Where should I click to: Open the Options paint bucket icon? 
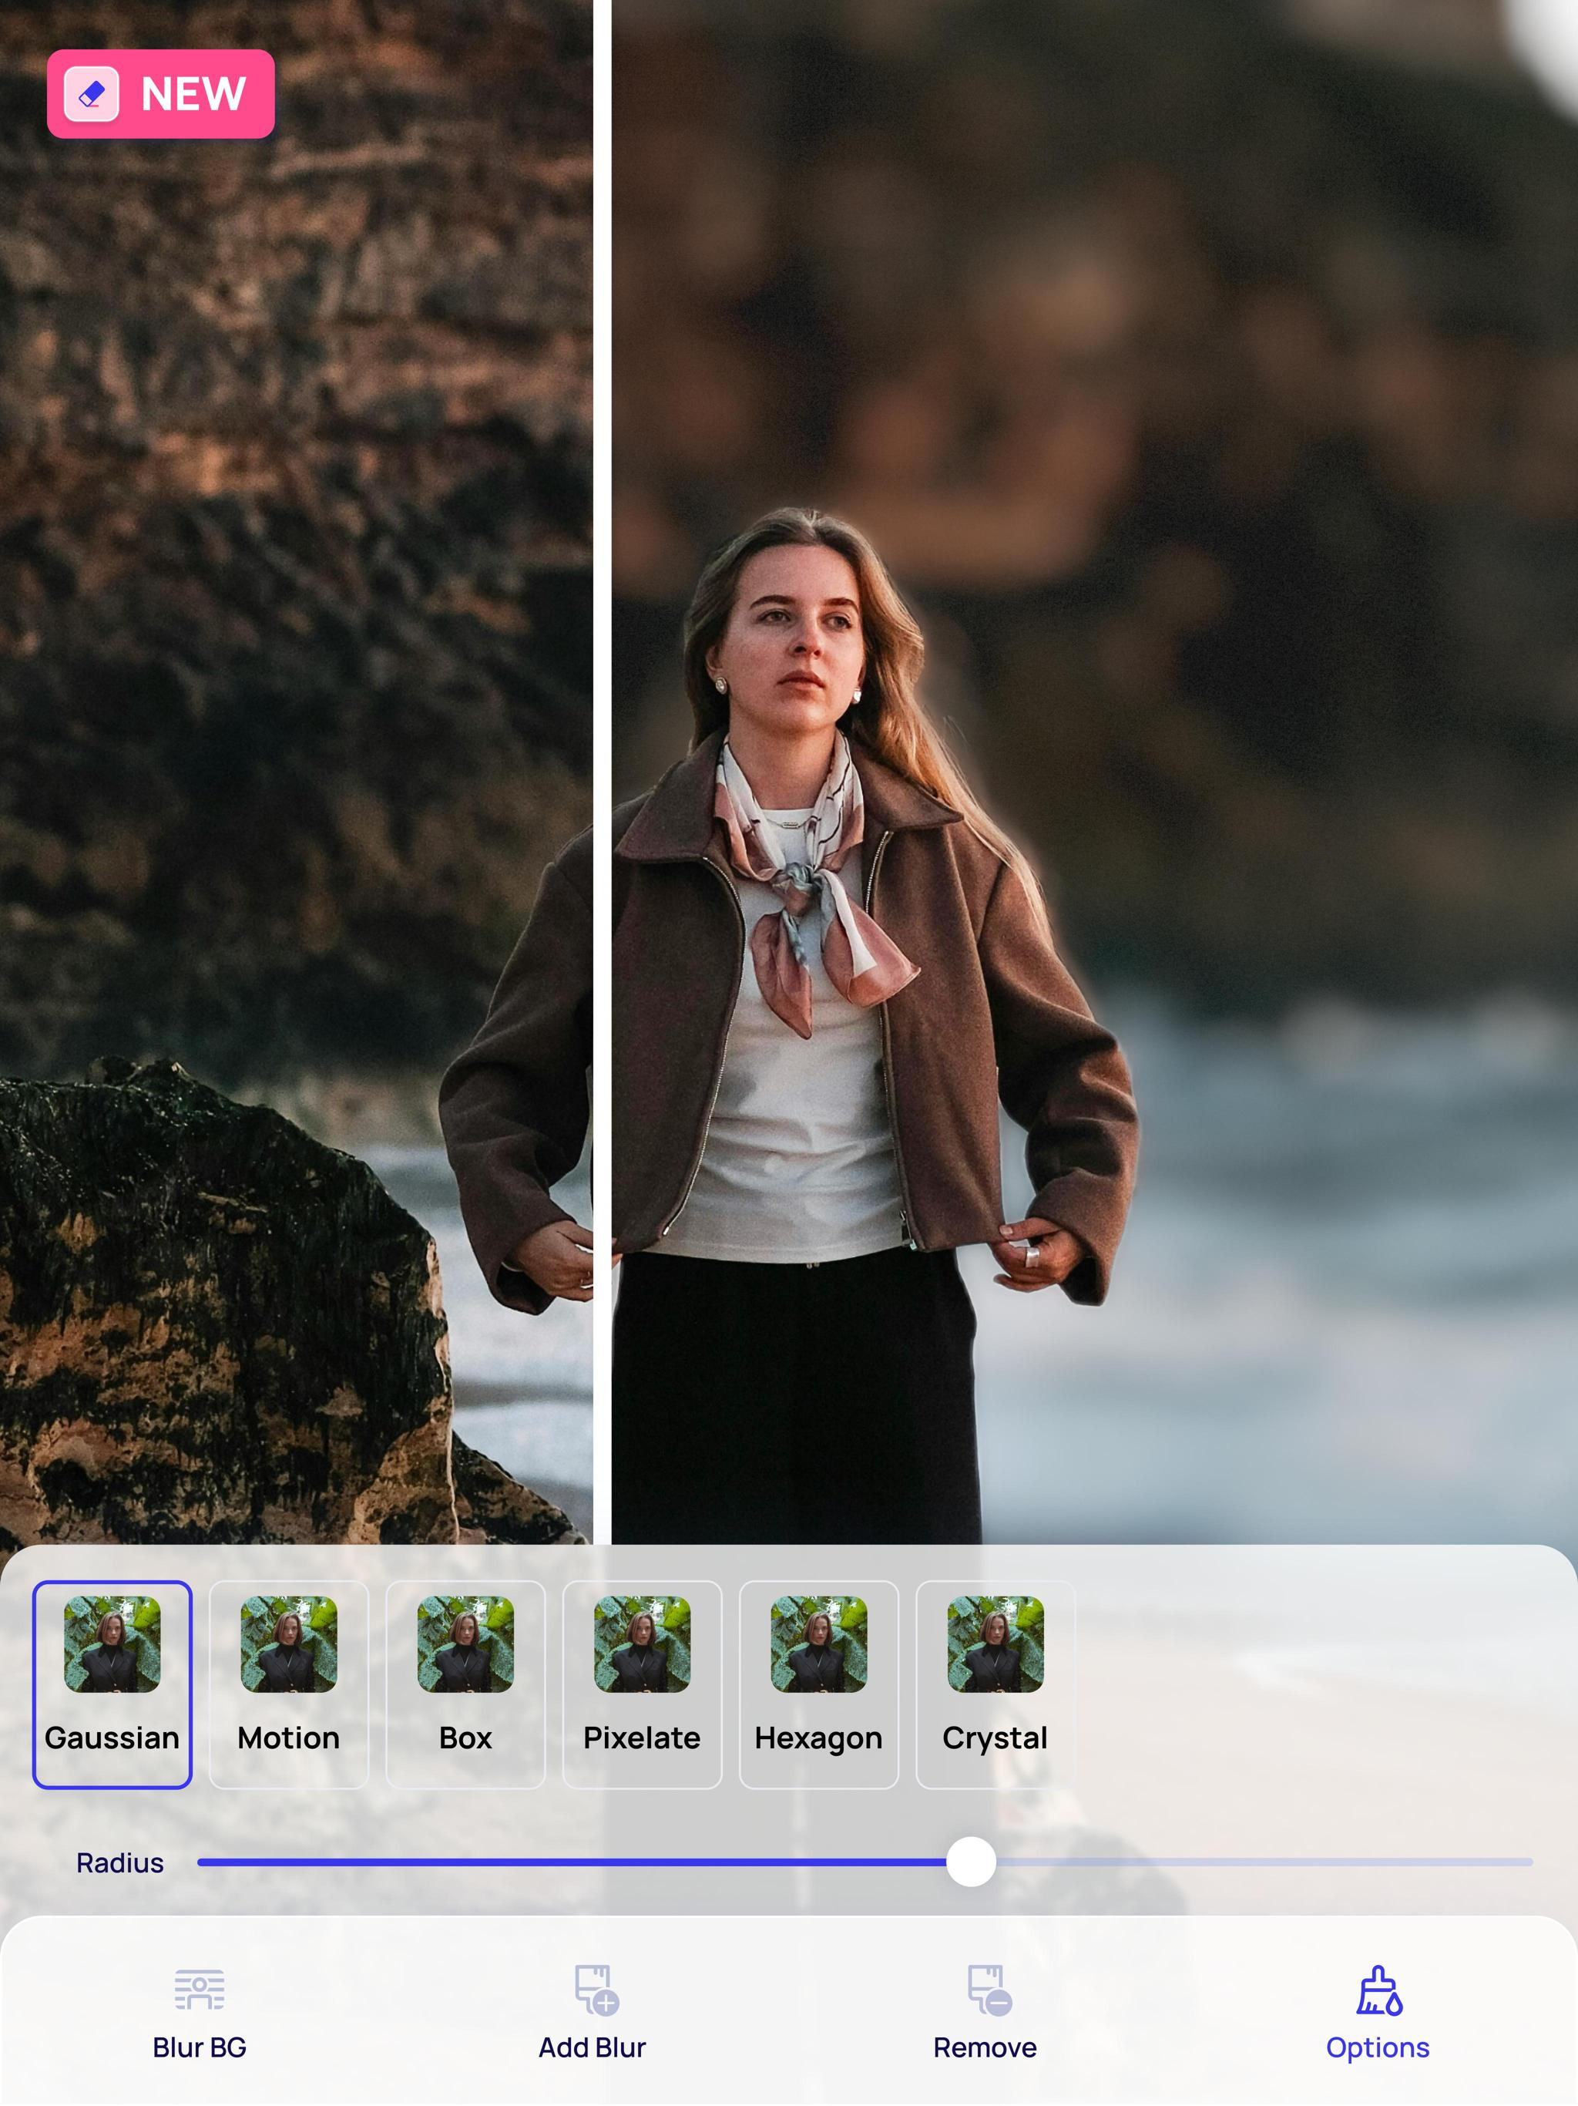[x=1378, y=1989]
